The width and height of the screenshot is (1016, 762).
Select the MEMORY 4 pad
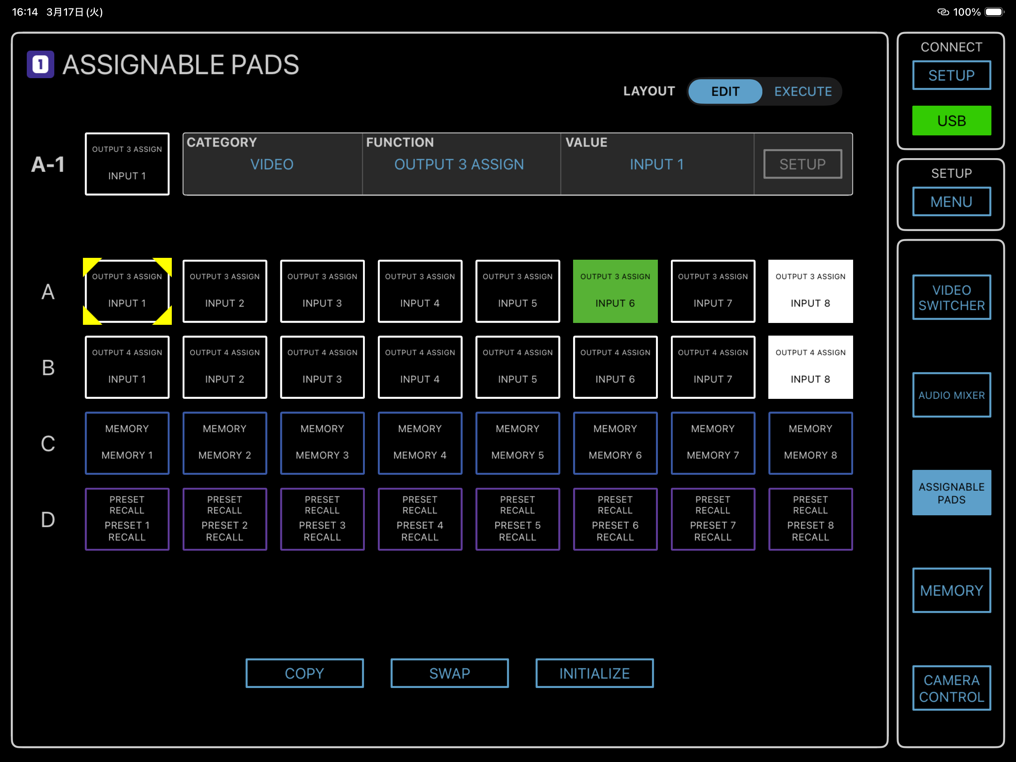click(x=420, y=444)
